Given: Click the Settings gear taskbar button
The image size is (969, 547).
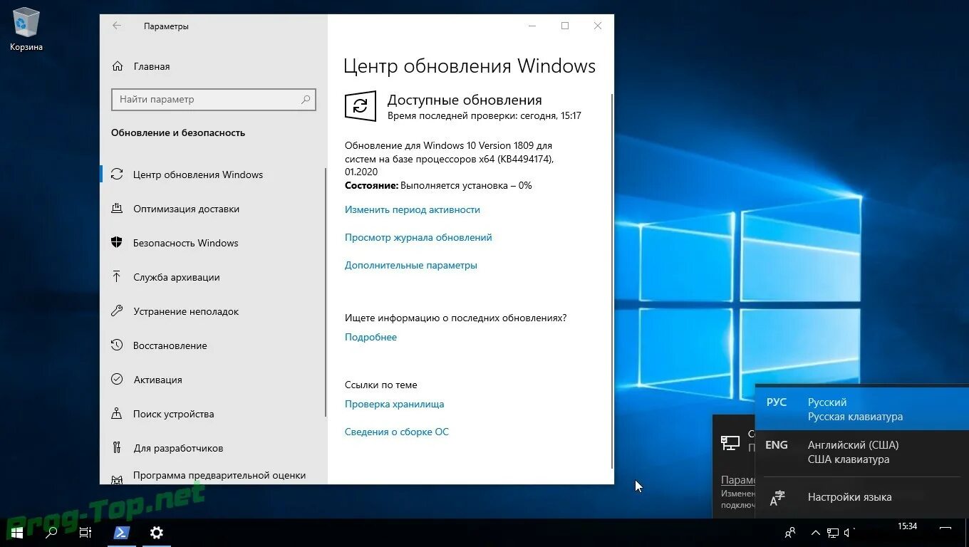Looking at the screenshot, I should click(157, 533).
